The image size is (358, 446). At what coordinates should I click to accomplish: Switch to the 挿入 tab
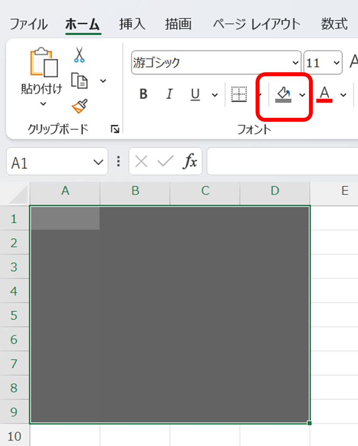pyautogui.click(x=132, y=24)
